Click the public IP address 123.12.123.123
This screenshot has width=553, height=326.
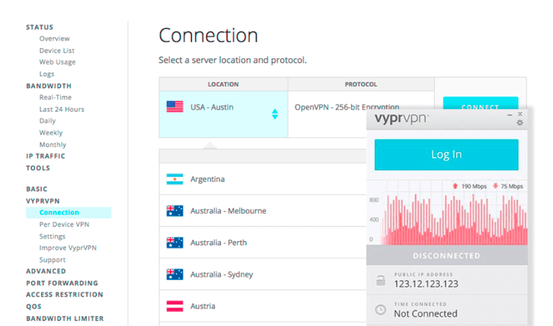(x=426, y=284)
